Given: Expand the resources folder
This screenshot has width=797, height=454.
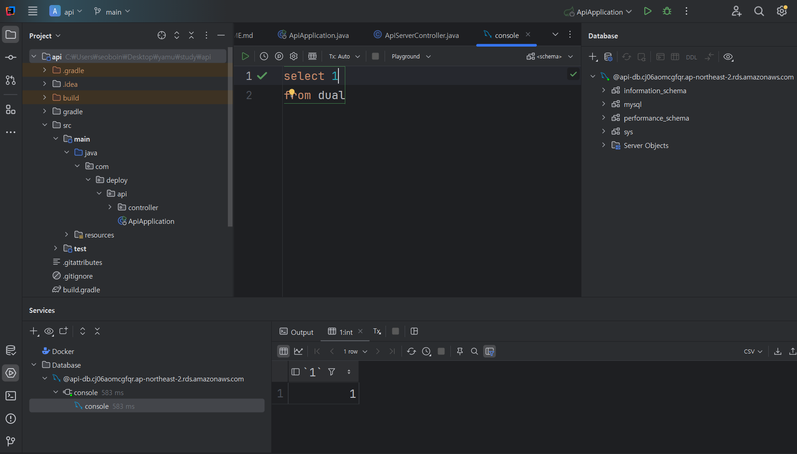Looking at the screenshot, I should tap(66, 235).
